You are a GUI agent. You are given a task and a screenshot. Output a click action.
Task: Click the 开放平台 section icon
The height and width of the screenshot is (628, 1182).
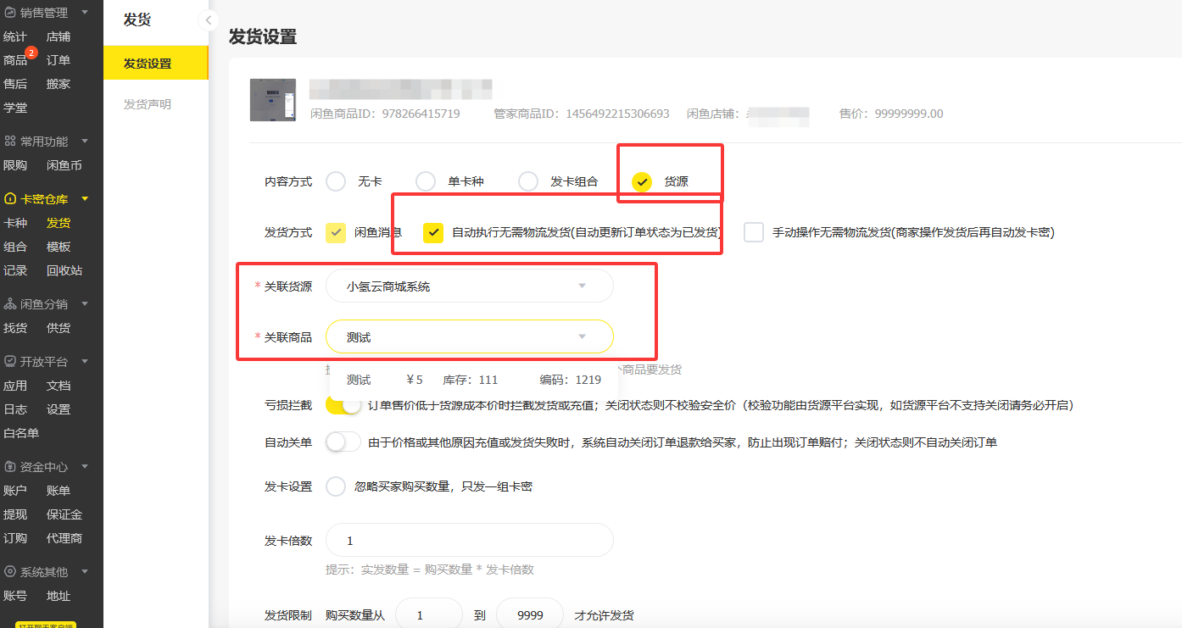[12, 362]
